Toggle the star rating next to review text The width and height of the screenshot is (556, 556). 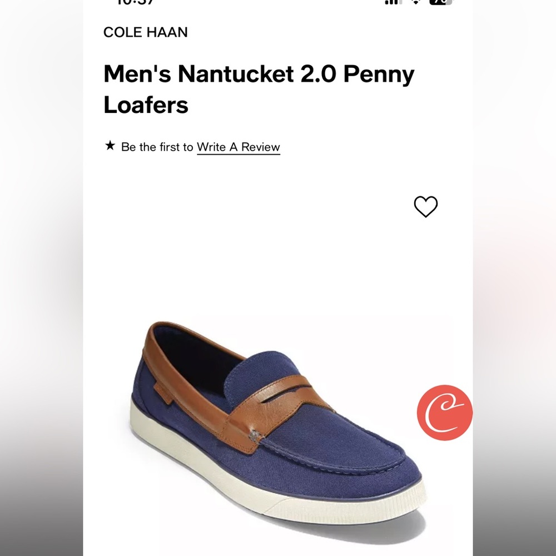(109, 146)
